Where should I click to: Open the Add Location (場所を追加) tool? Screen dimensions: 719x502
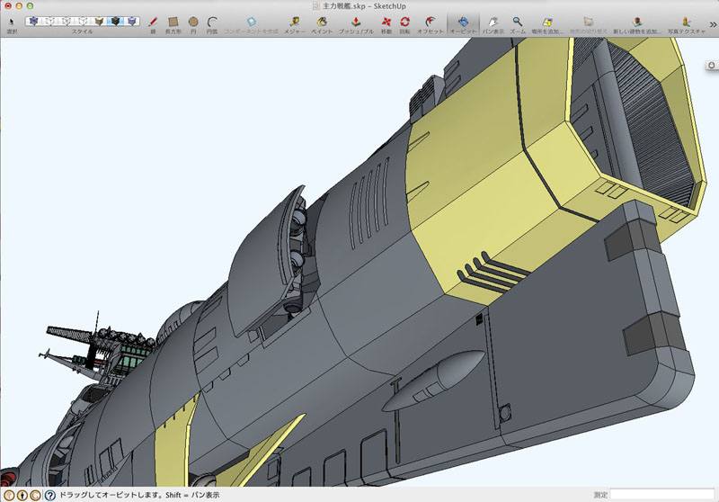point(547,22)
